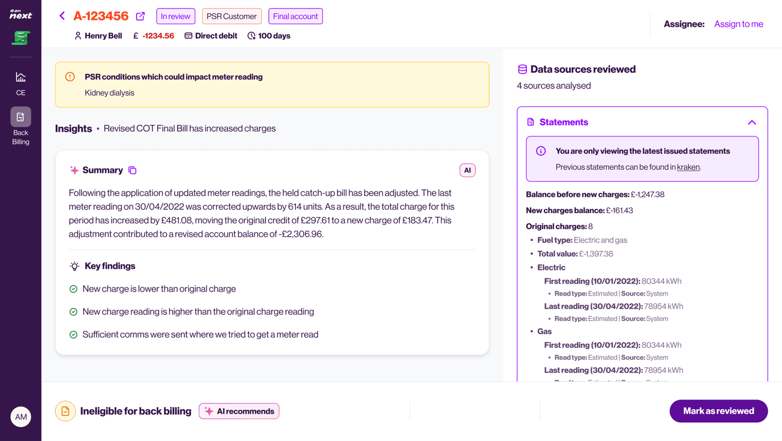
Task: Click the Final account tag
Action: [x=296, y=16]
